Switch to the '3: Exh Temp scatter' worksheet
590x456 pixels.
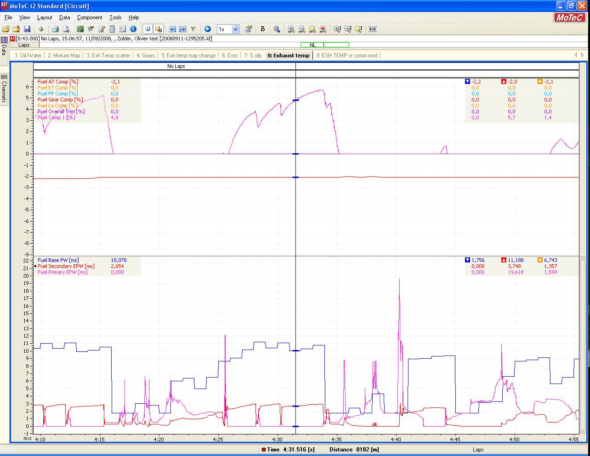click(108, 55)
